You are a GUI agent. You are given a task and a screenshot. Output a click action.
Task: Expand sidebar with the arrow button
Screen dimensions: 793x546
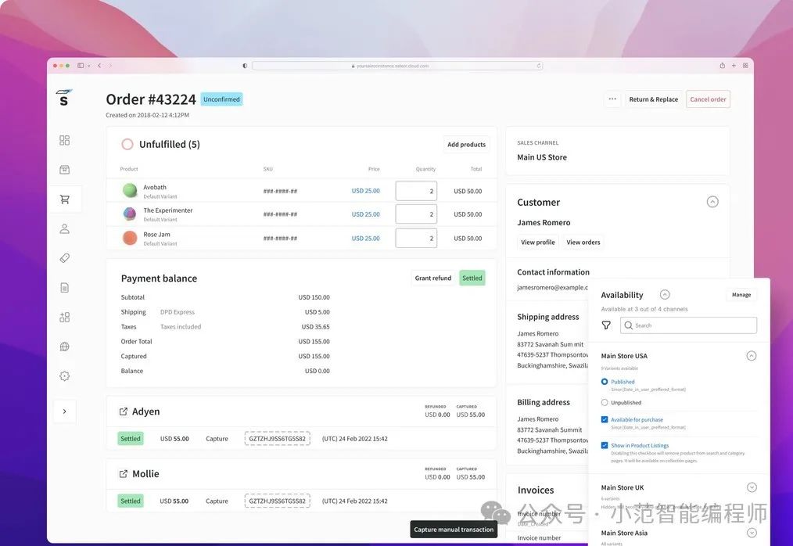pos(64,411)
